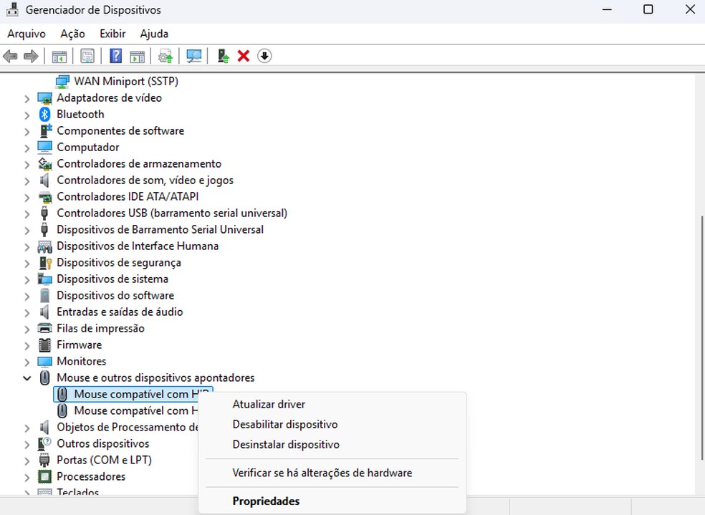The width and height of the screenshot is (705, 515).
Task: Open the Properties sheet toolbar icon
Action: point(87,56)
